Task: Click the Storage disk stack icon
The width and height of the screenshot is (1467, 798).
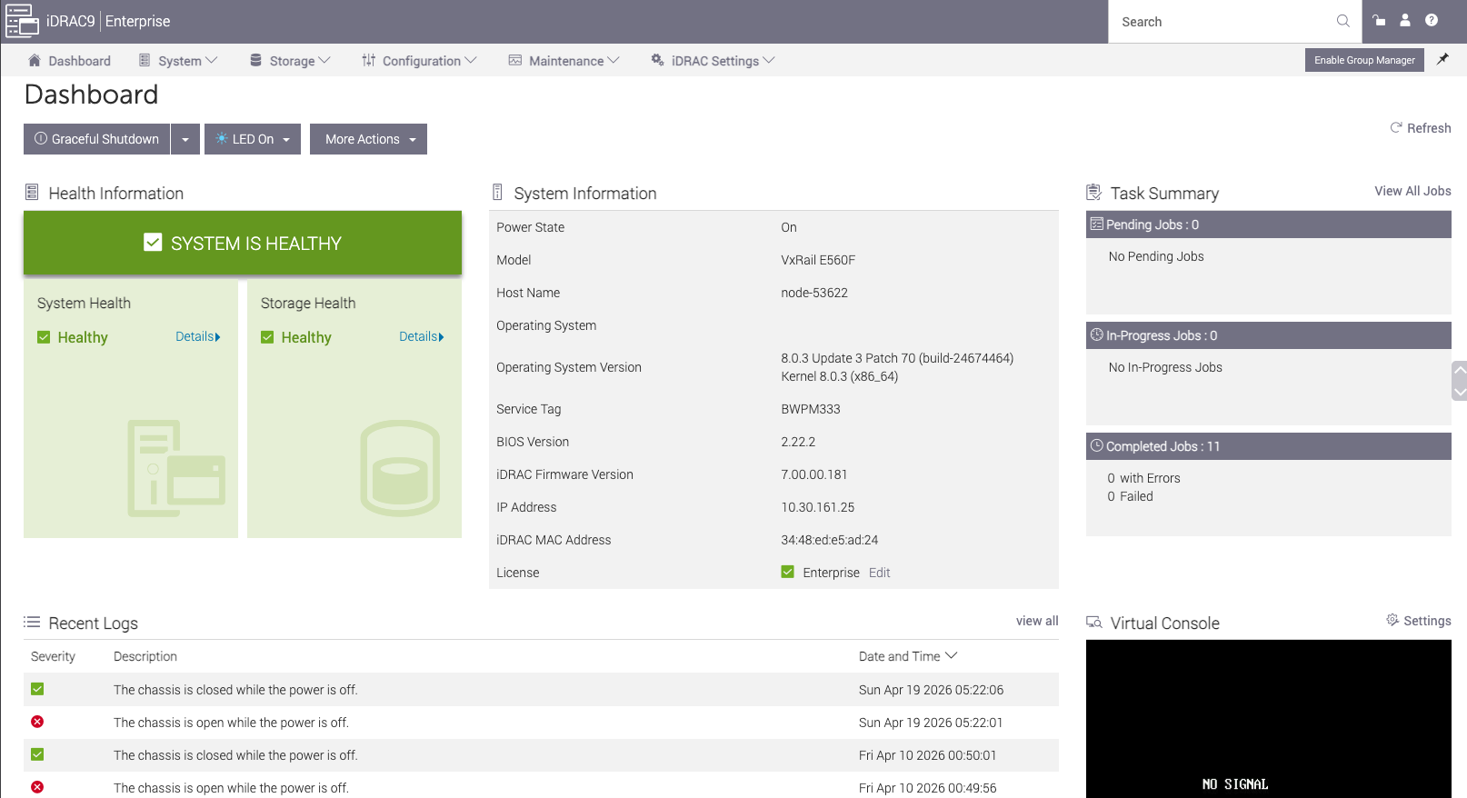Action: [x=256, y=60]
